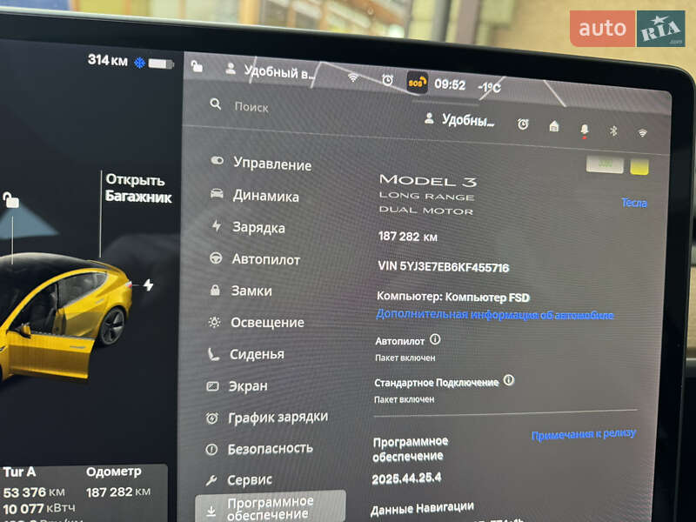
Task: Open notifications via the bell icon
Action: [x=586, y=130]
